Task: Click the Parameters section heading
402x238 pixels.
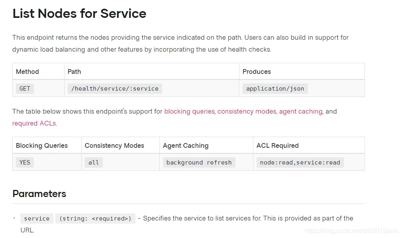Action: [39, 194]
